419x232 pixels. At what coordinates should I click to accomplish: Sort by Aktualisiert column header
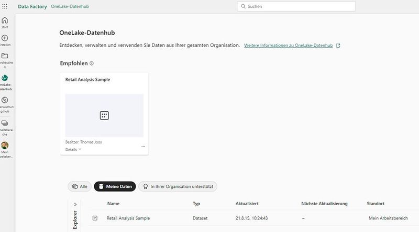point(247,204)
